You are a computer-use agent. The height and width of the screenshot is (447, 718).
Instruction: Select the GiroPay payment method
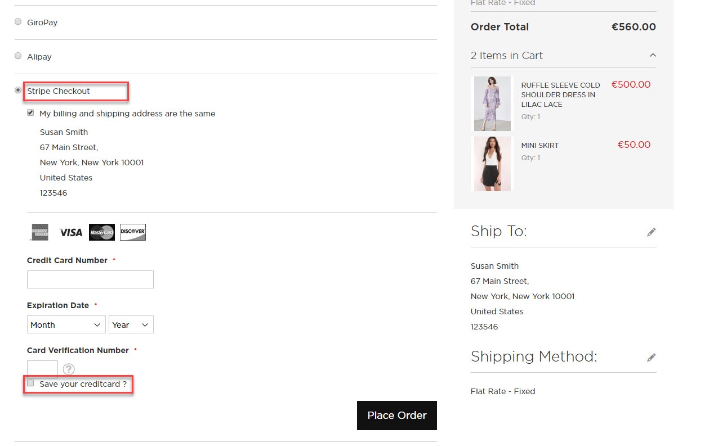pyautogui.click(x=17, y=21)
